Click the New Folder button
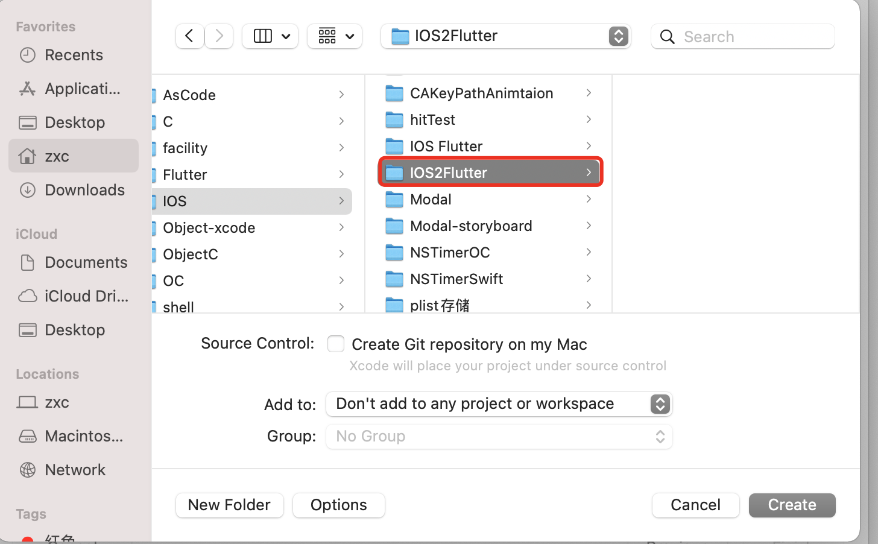 click(229, 505)
